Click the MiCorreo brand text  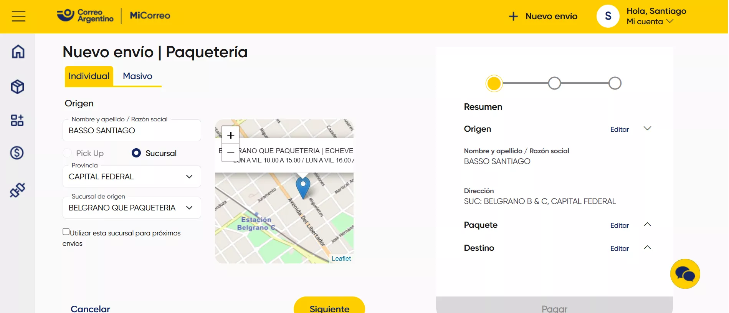point(150,16)
